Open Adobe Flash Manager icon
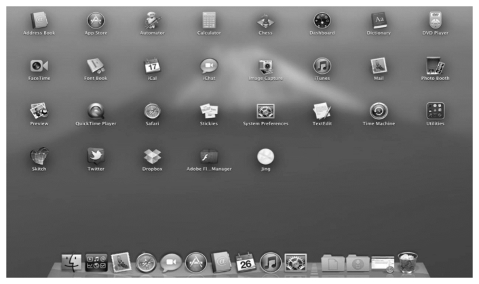This screenshot has width=479, height=284. (x=209, y=157)
